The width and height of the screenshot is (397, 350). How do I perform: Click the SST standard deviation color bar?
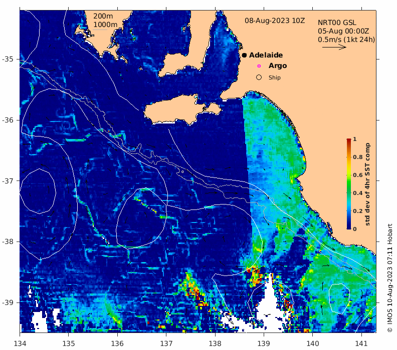coord(349,184)
